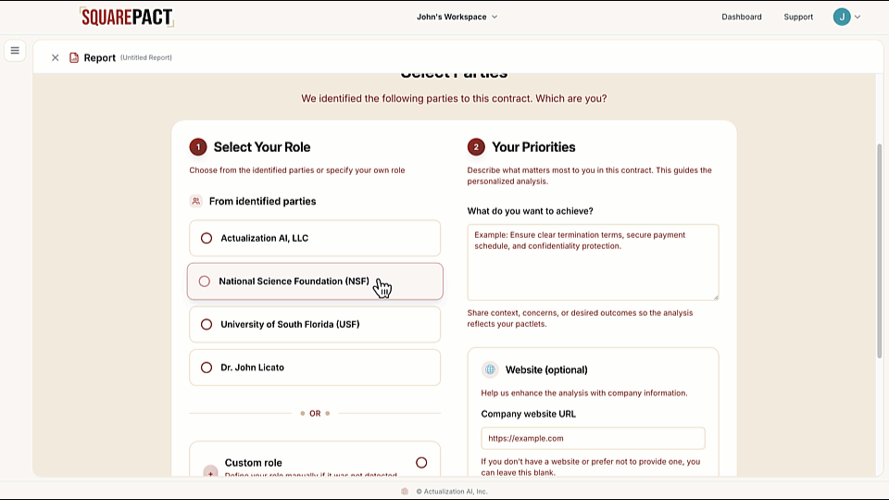
Task: Click the Website (optional) heading
Action: pyautogui.click(x=546, y=369)
